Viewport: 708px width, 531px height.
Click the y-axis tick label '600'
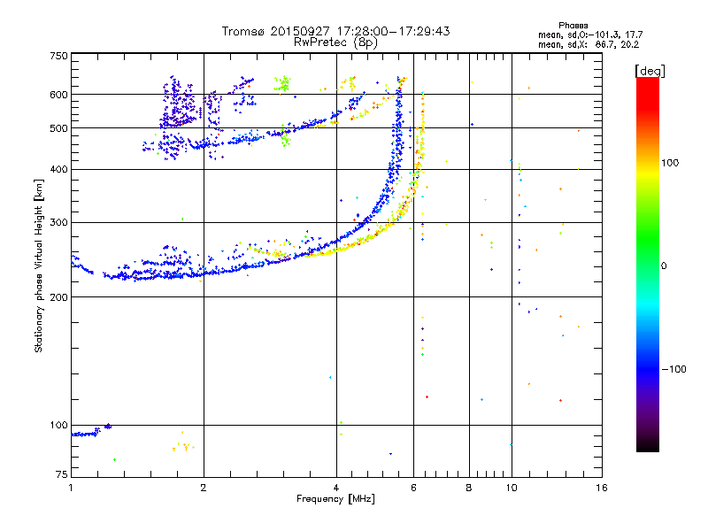58,95
